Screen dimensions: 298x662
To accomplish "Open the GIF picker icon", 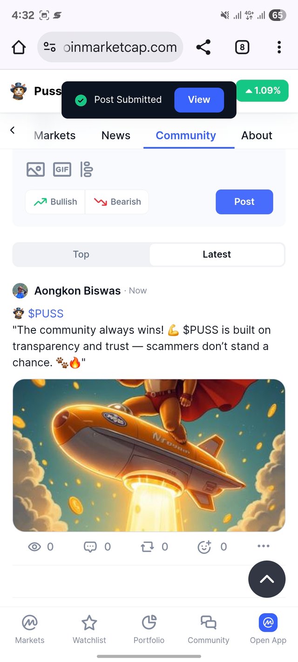I will [x=62, y=169].
